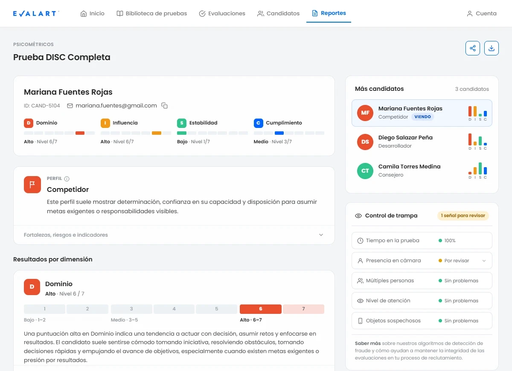This screenshot has height=371, width=512.
Task: Click the VIENDO badge
Action: click(x=423, y=117)
